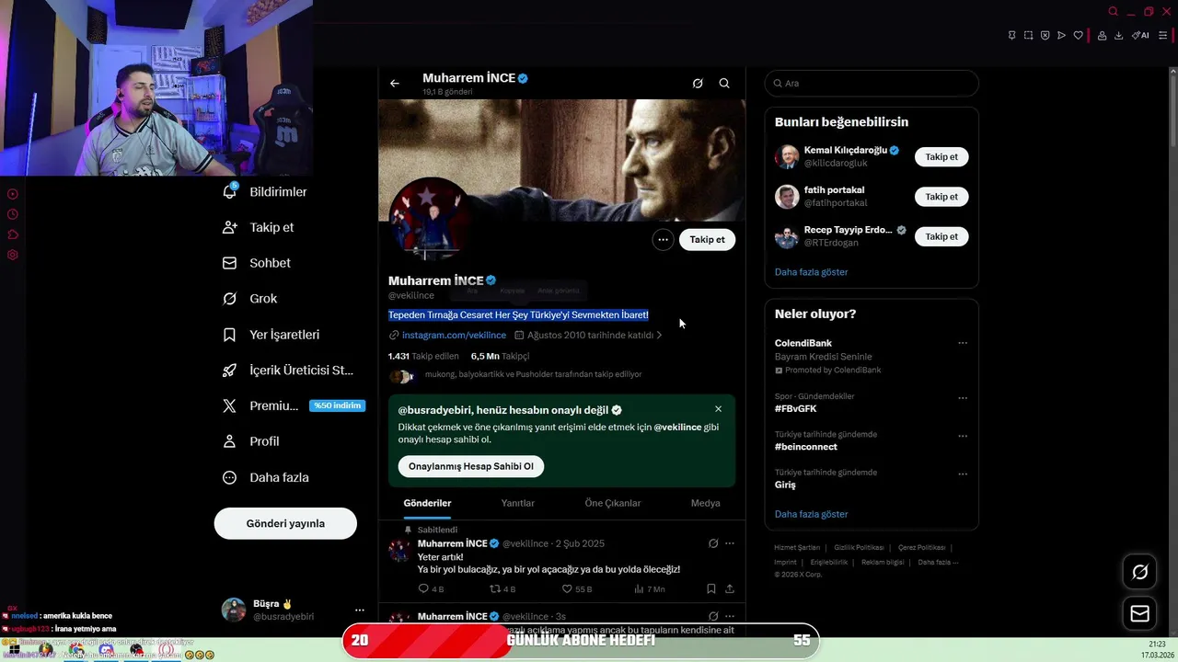This screenshot has height=662, width=1178.
Task: Open Opera GX sidebar player icon
Action: [x=13, y=194]
